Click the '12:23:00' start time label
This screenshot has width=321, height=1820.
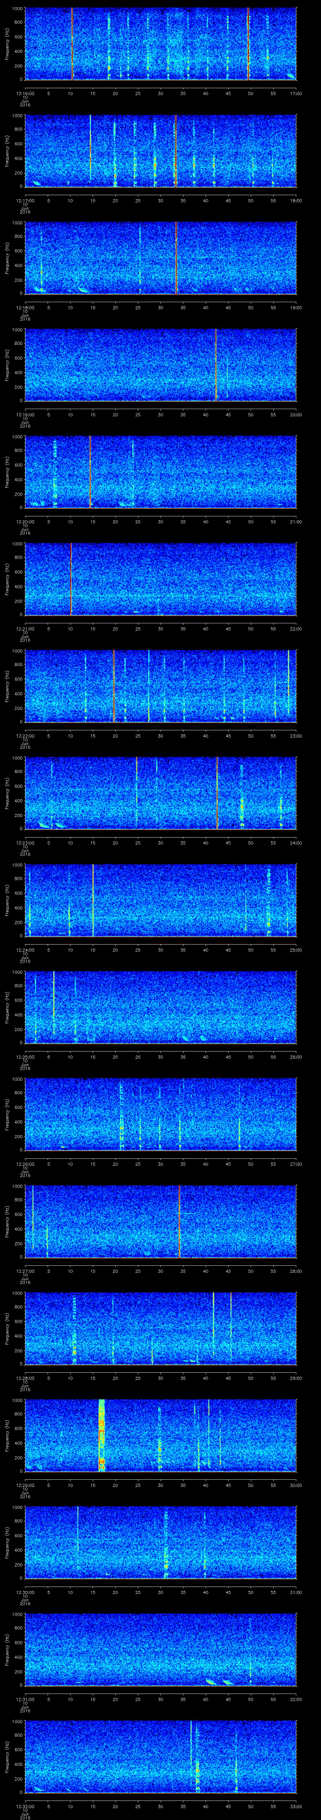pyautogui.click(x=25, y=843)
